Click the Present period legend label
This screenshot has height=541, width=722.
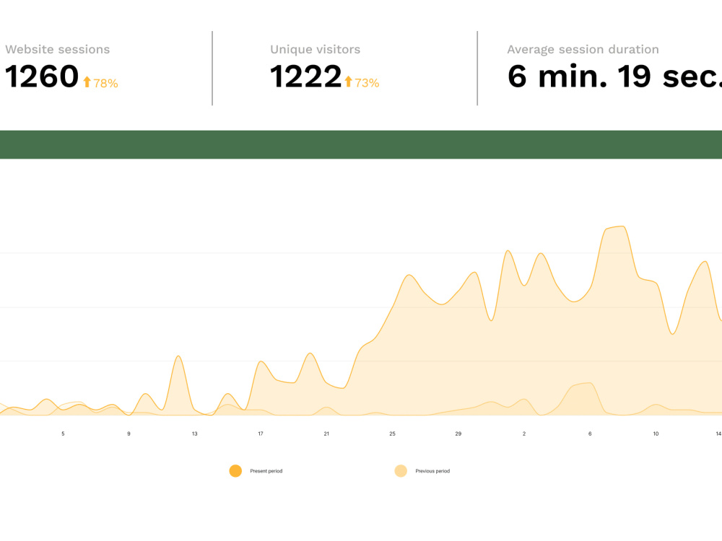[266, 471]
